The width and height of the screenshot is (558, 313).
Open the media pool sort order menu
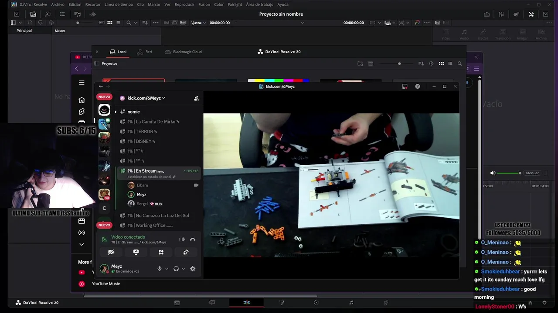coord(145,23)
